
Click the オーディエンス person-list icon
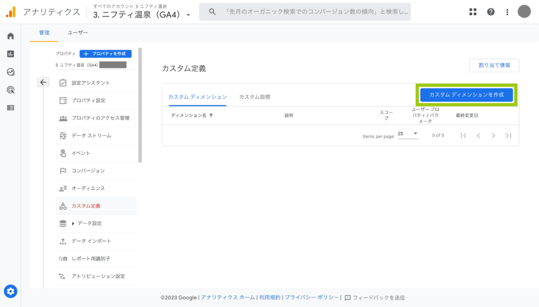point(63,189)
